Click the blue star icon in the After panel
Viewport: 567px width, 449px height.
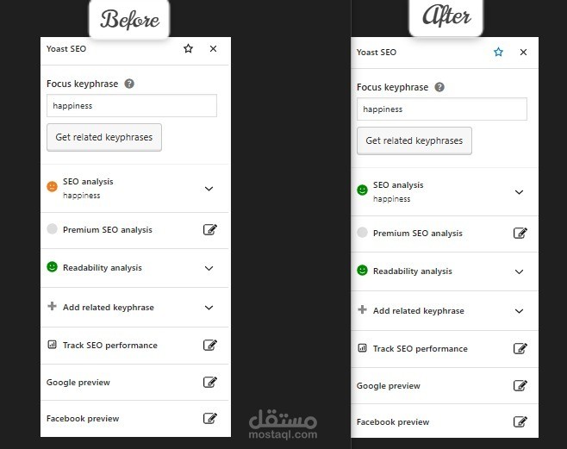498,52
